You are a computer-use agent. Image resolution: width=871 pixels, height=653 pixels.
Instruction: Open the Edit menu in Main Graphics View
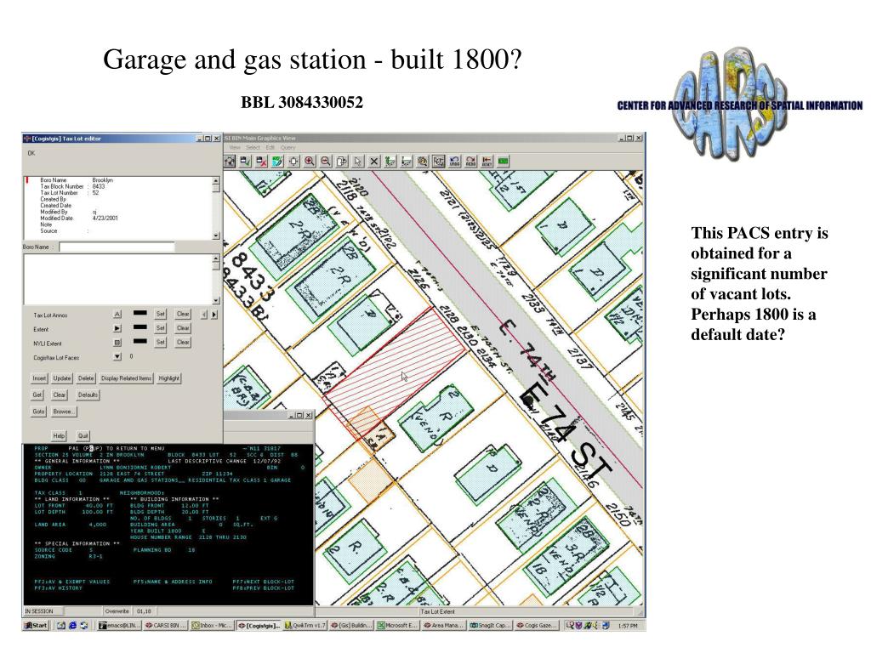[270, 148]
